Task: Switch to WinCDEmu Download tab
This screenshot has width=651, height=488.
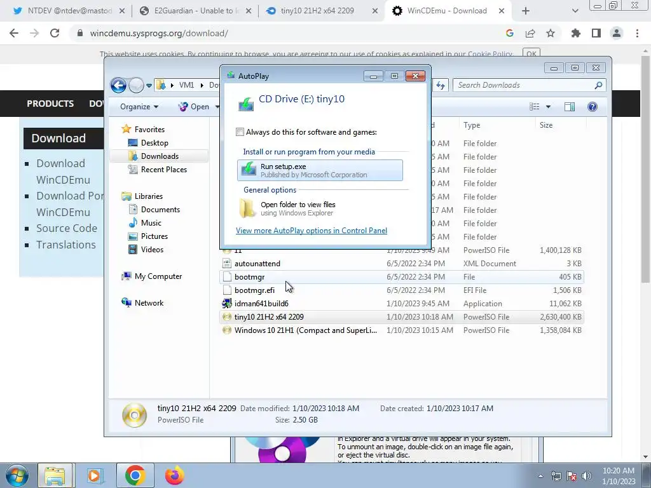Action: click(448, 11)
